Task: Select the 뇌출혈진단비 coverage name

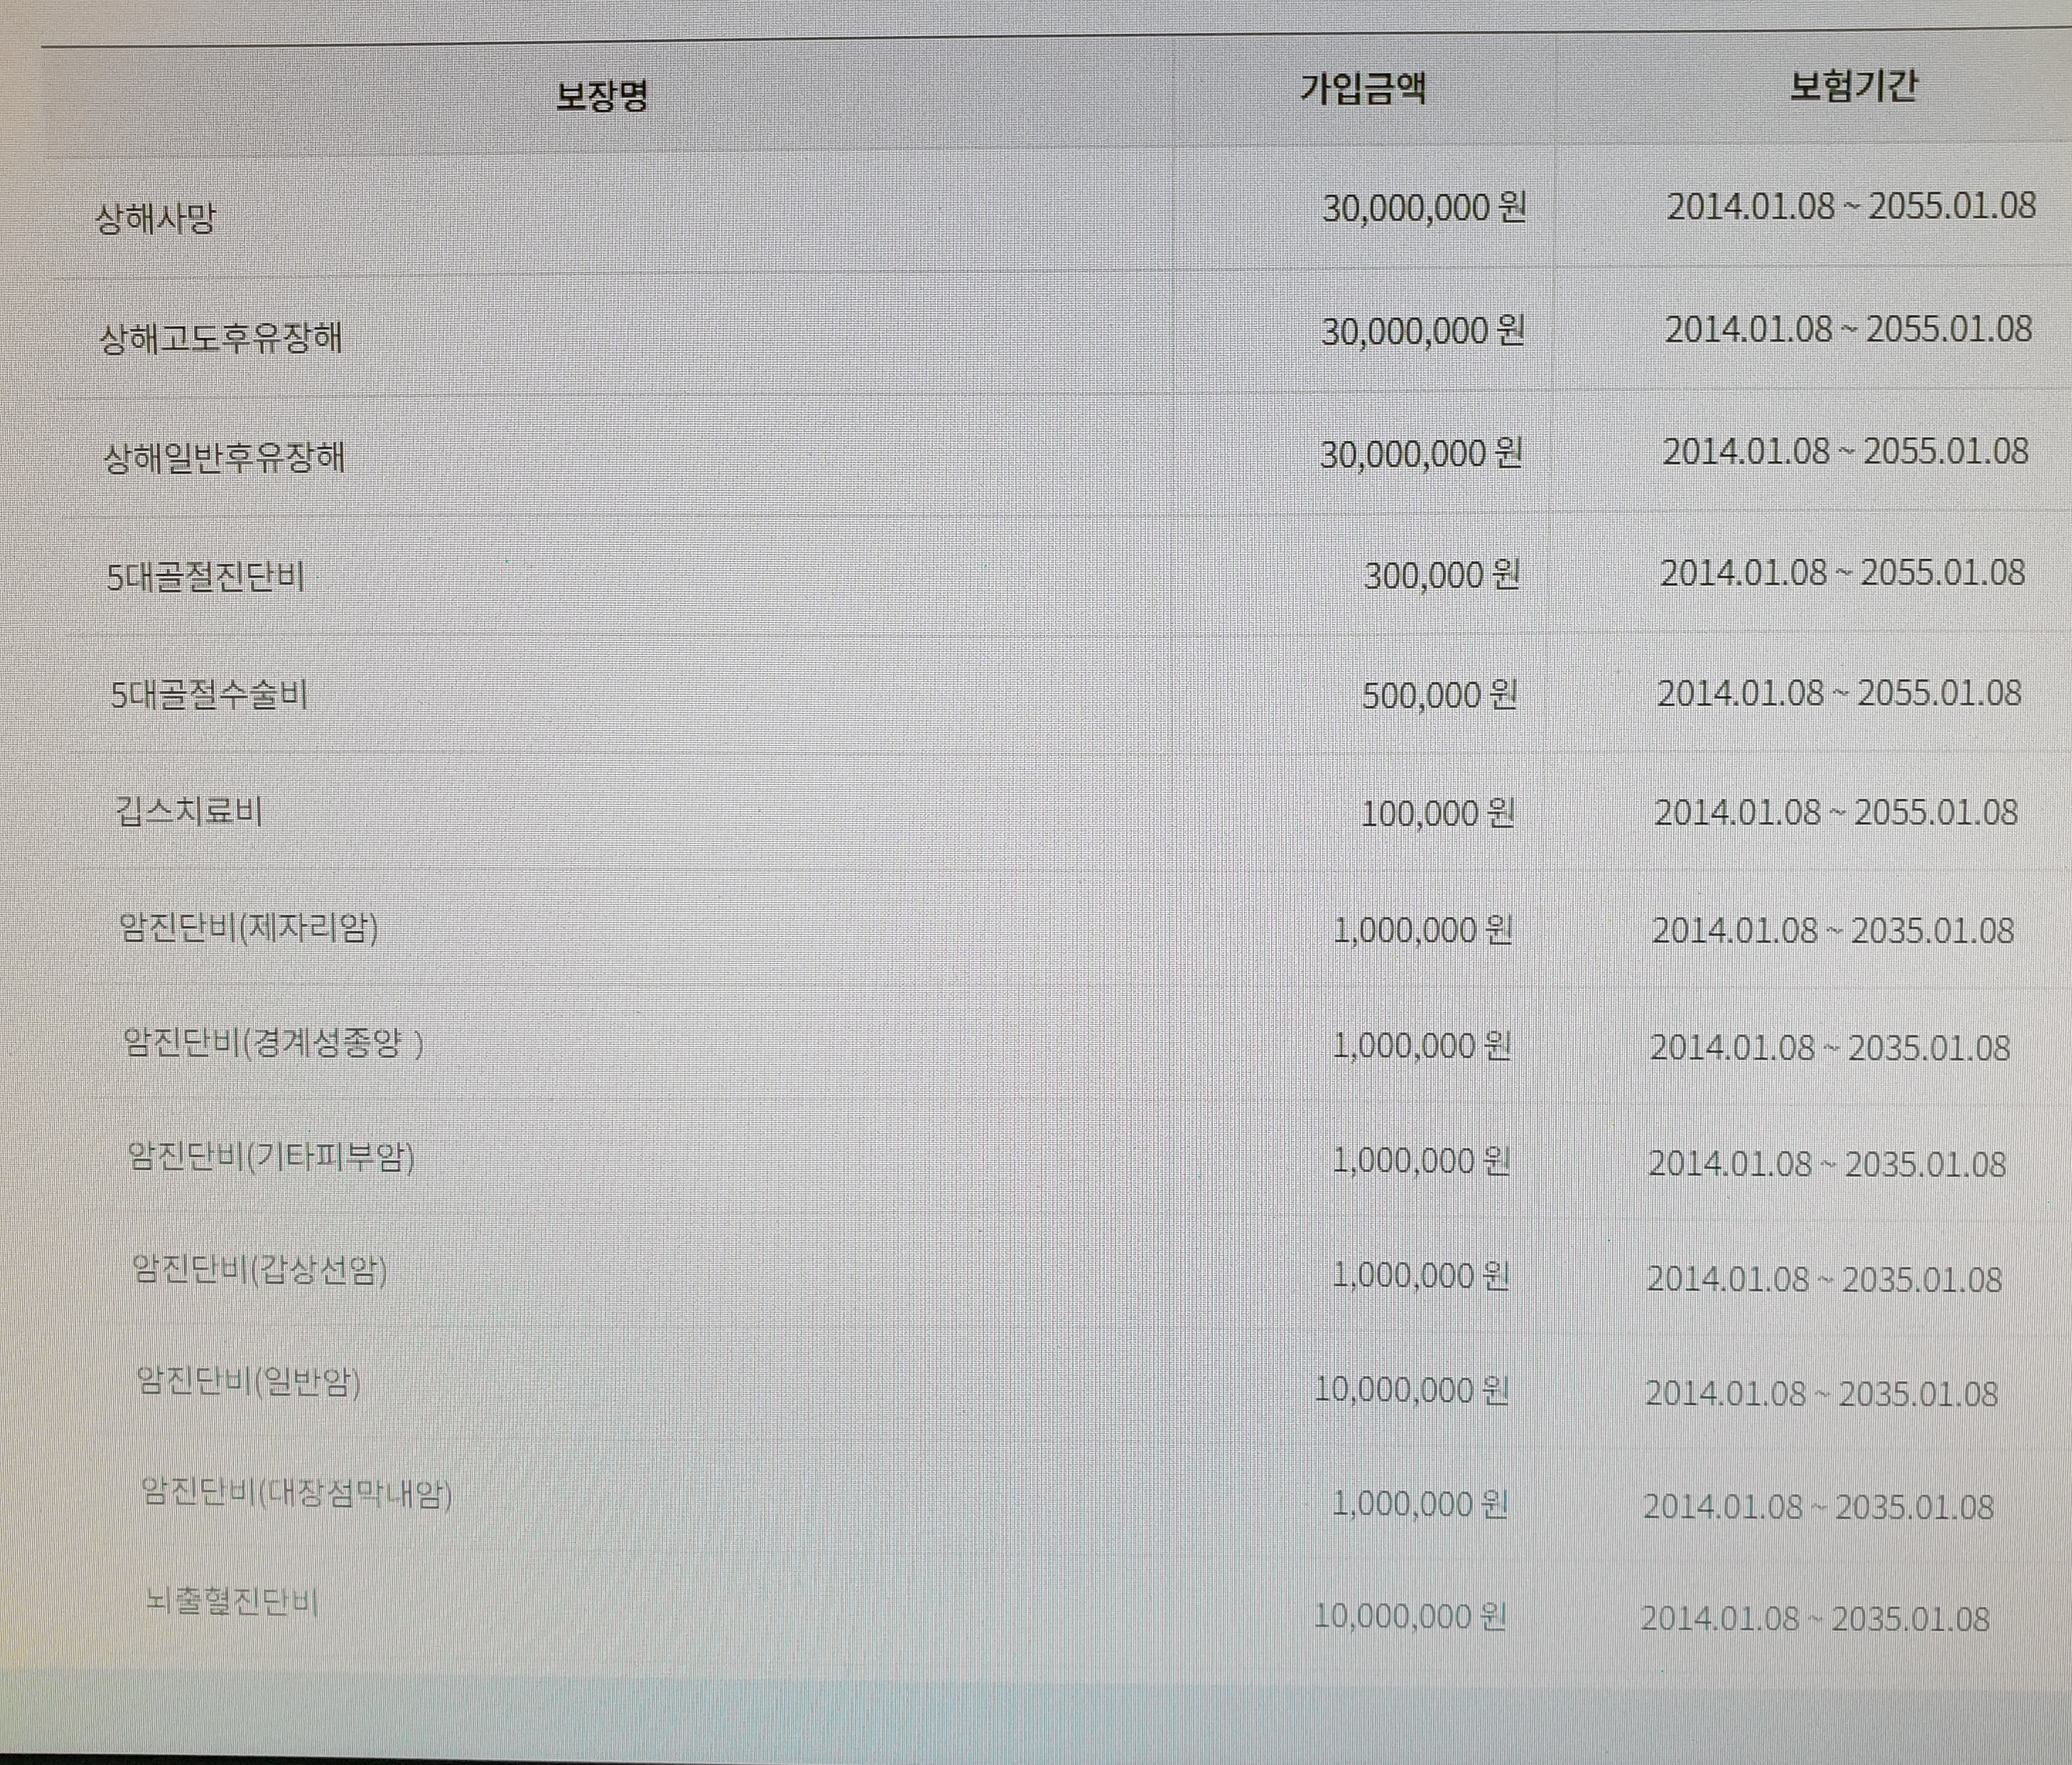Action: click(x=232, y=1603)
